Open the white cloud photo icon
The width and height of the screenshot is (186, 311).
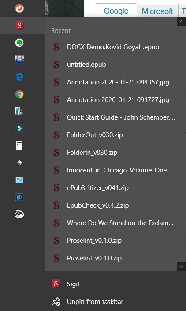19,214
